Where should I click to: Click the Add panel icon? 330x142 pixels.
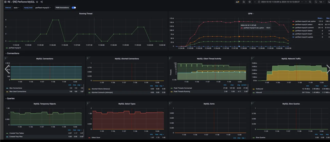(x=237, y=2)
